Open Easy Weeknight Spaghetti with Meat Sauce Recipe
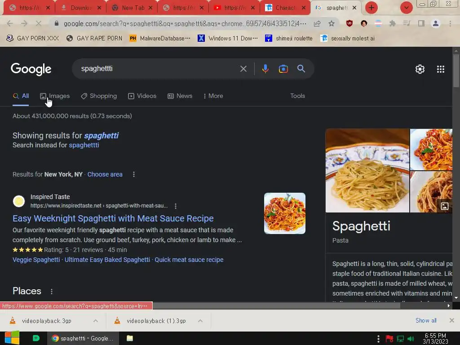 pyautogui.click(x=113, y=219)
